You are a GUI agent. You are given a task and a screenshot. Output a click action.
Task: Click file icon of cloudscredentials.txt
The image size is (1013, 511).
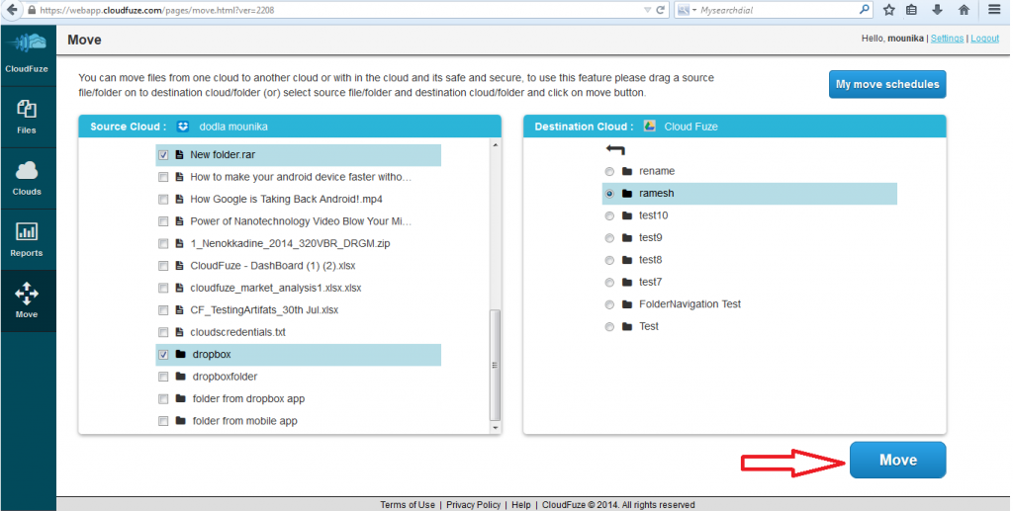point(180,332)
